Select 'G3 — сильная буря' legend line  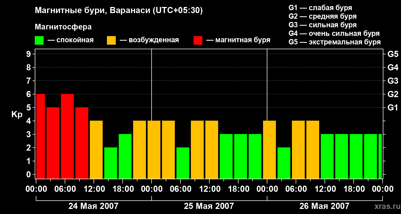click(x=323, y=25)
